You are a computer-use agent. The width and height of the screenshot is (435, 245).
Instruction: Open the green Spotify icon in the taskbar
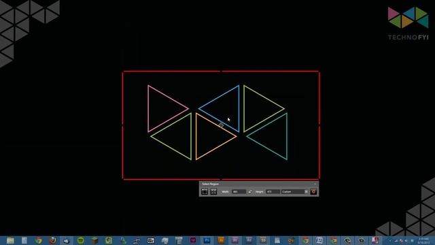(x=80, y=240)
